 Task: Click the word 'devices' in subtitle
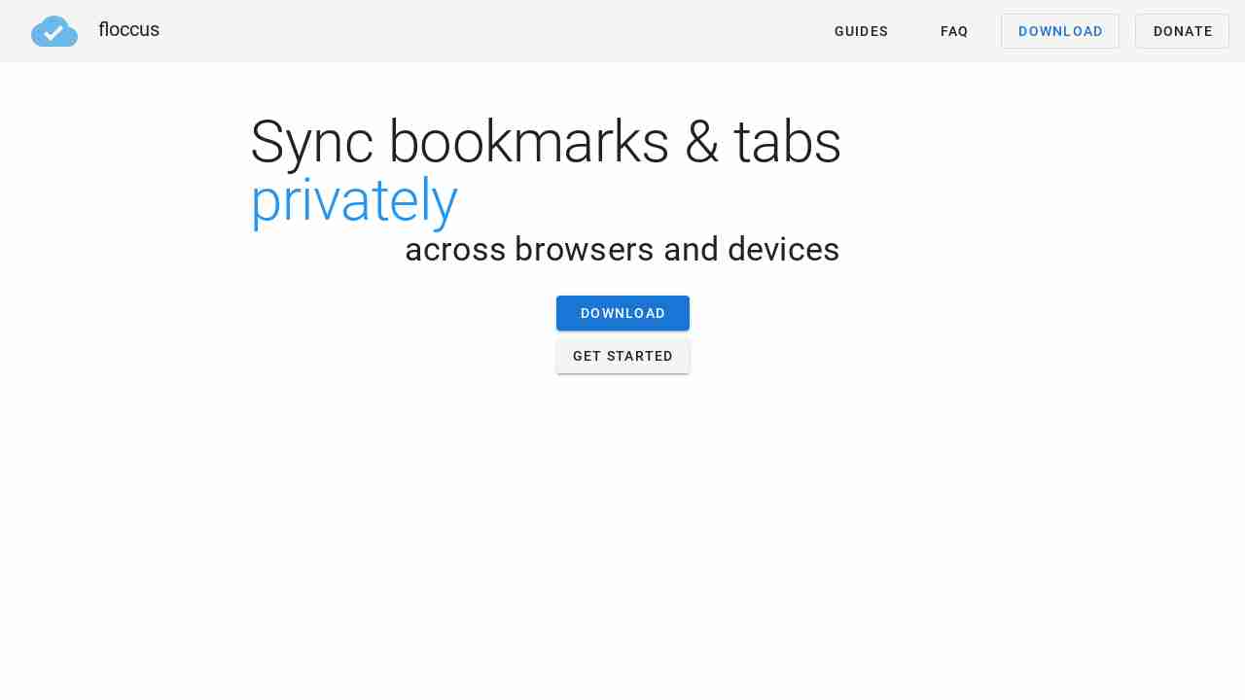pyautogui.click(x=783, y=250)
